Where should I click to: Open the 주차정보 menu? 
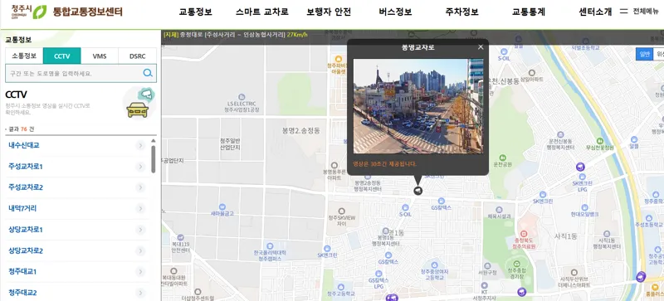coord(461,12)
